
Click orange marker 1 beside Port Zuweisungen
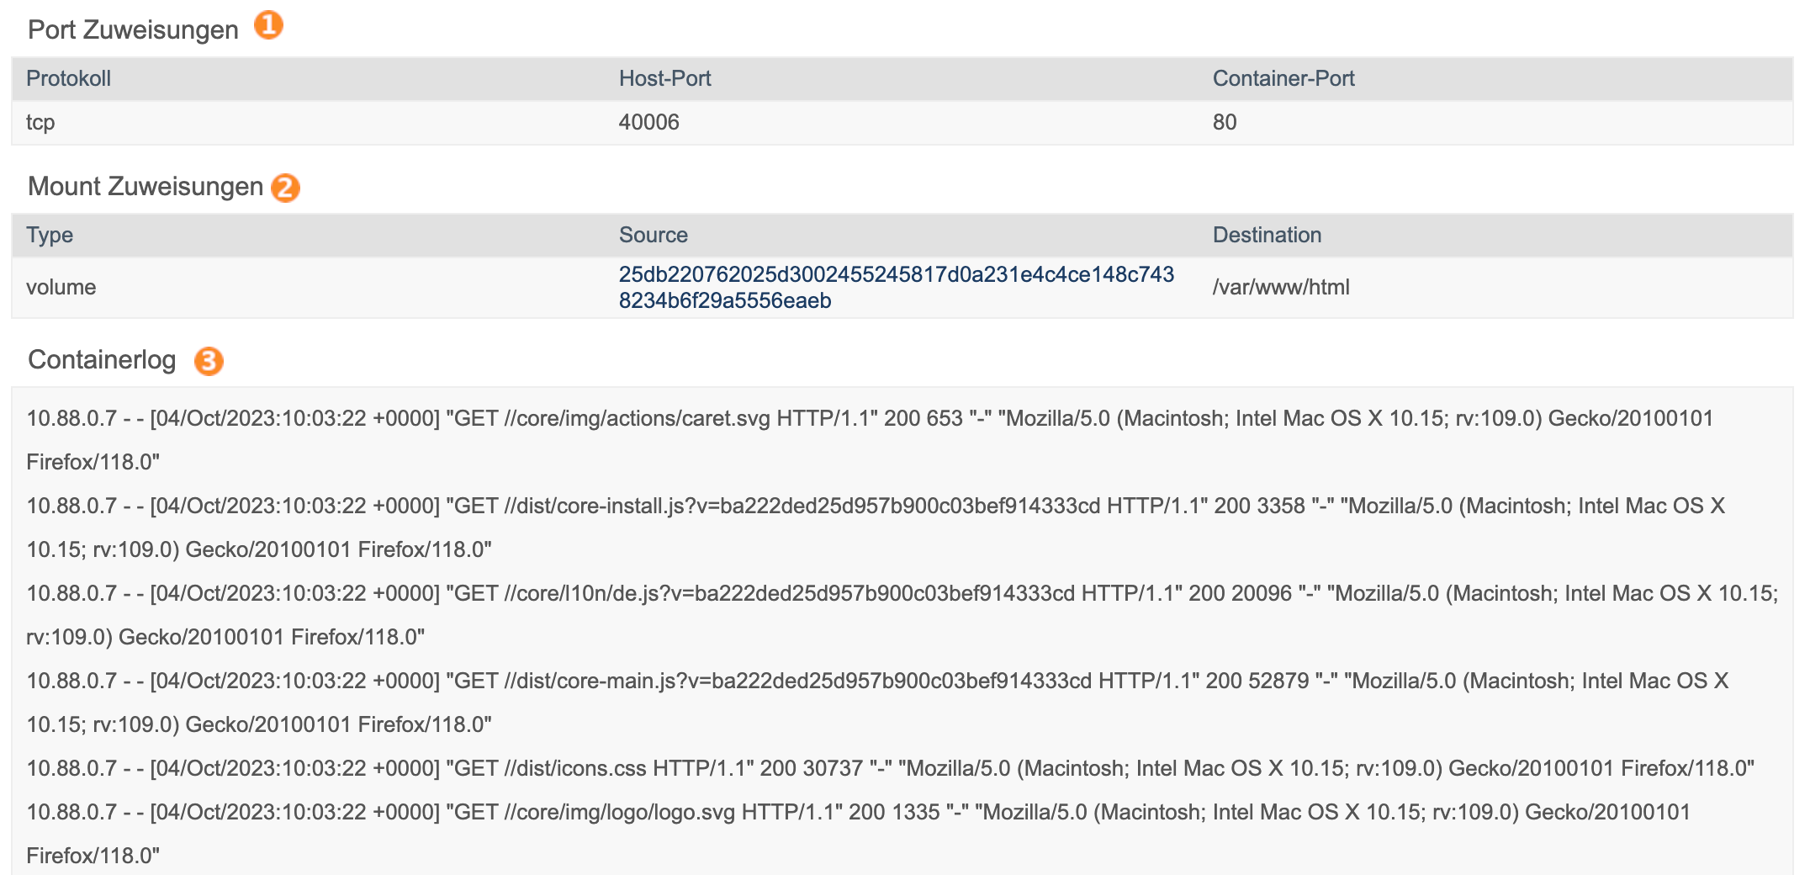coord(268,25)
